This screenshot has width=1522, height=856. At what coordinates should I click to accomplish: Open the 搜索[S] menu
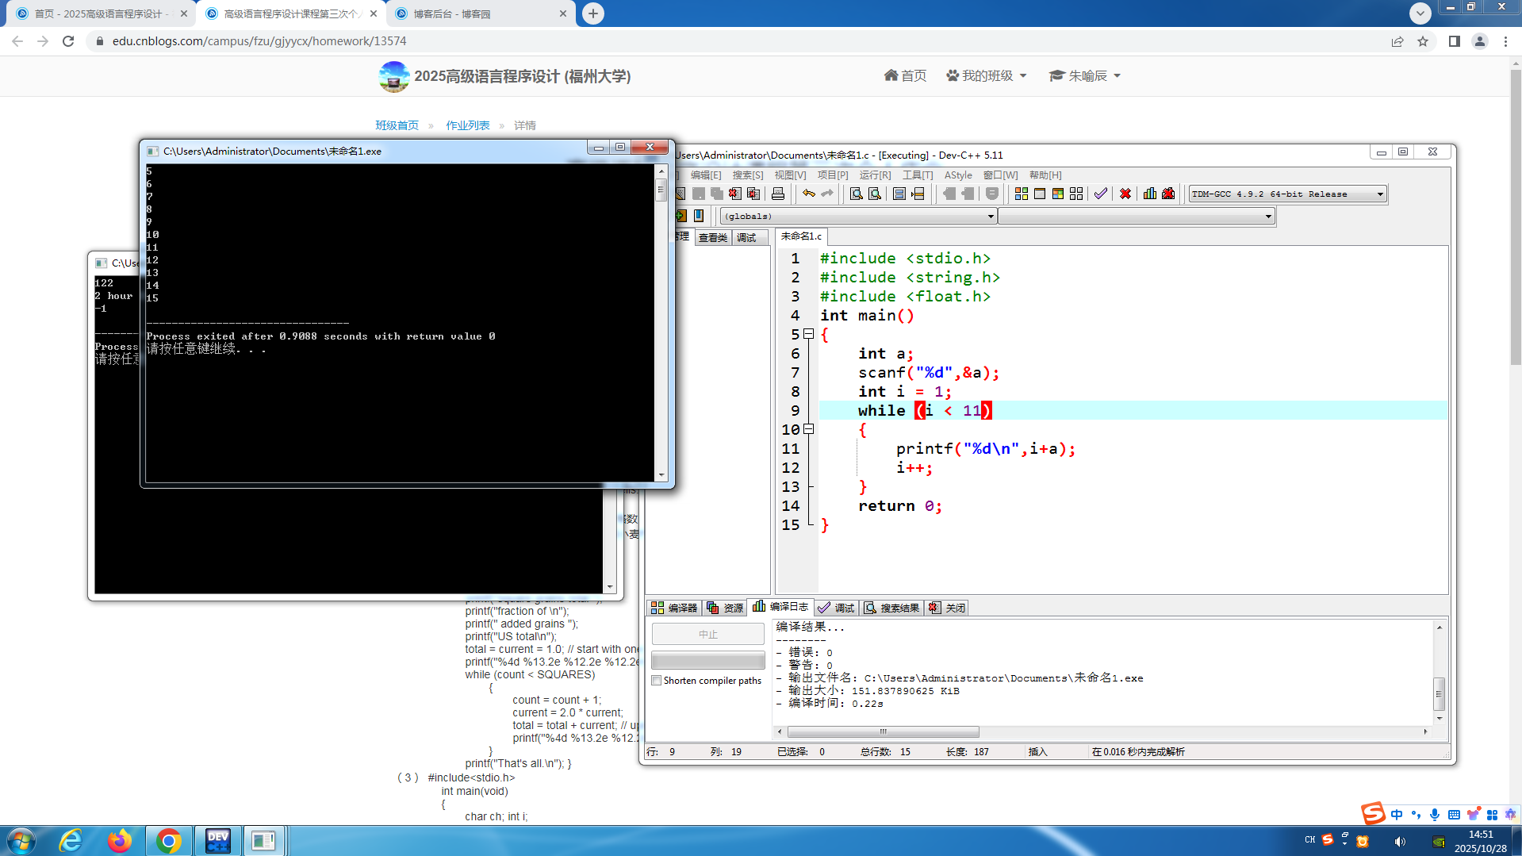tap(748, 175)
